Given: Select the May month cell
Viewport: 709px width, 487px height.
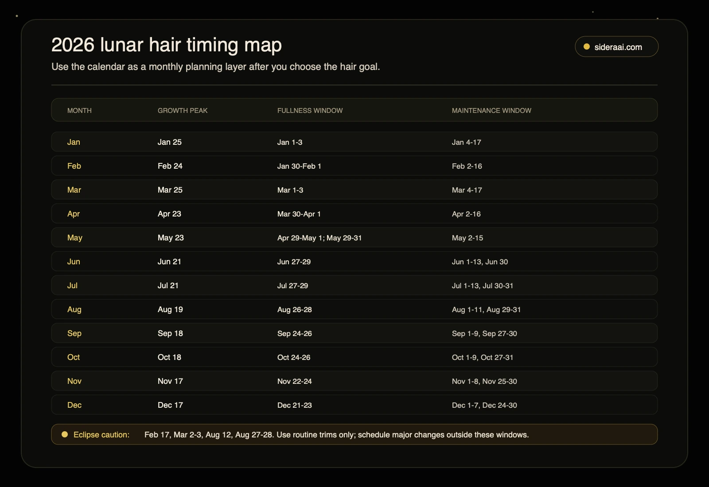Looking at the screenshot, I should [x=75, y=238].
